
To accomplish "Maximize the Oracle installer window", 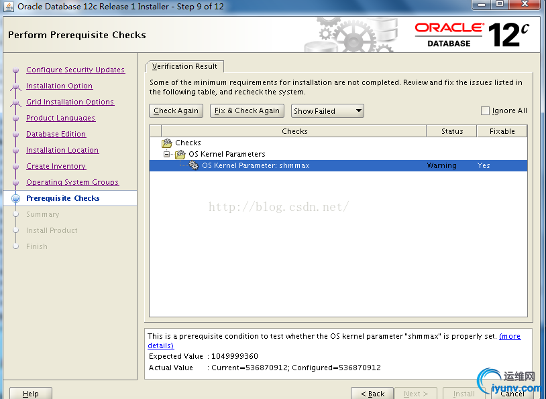I will coord(500,4).
